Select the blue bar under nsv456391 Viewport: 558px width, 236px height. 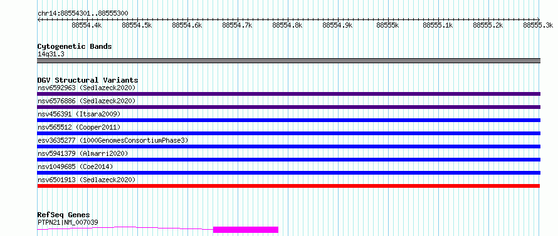click(x=288, y=120)
